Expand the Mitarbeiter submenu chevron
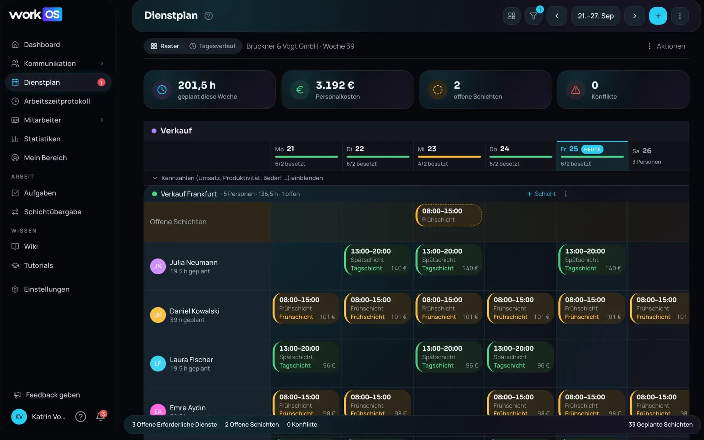Viewport: 704px width, 440px height. click(102, 120)
